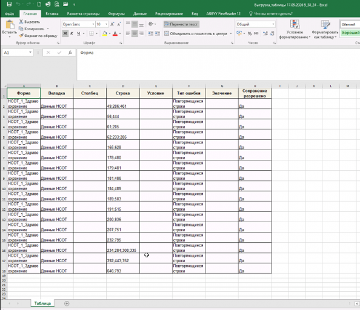This screenshot has width=360, height=310.
Task: Click the Borders icon in Font group
Action: [92, 33]
